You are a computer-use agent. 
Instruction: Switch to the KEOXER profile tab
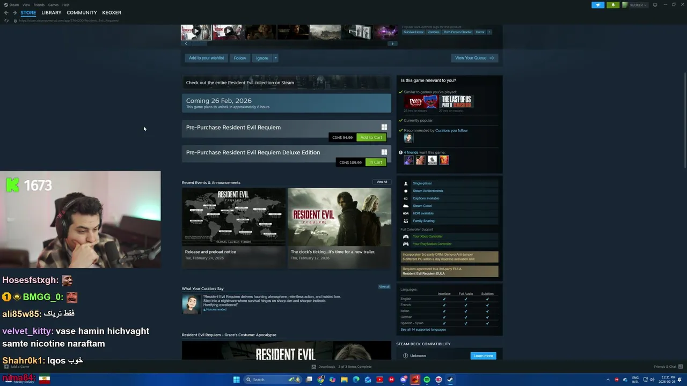coord(112,12)
